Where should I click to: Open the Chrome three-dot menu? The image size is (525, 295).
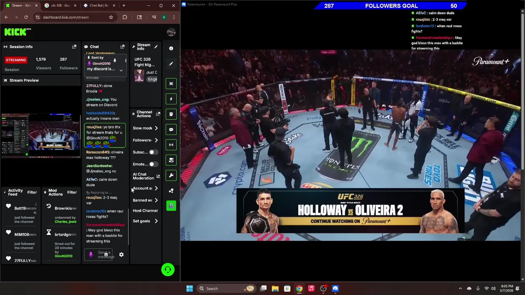tap(174, 17)
